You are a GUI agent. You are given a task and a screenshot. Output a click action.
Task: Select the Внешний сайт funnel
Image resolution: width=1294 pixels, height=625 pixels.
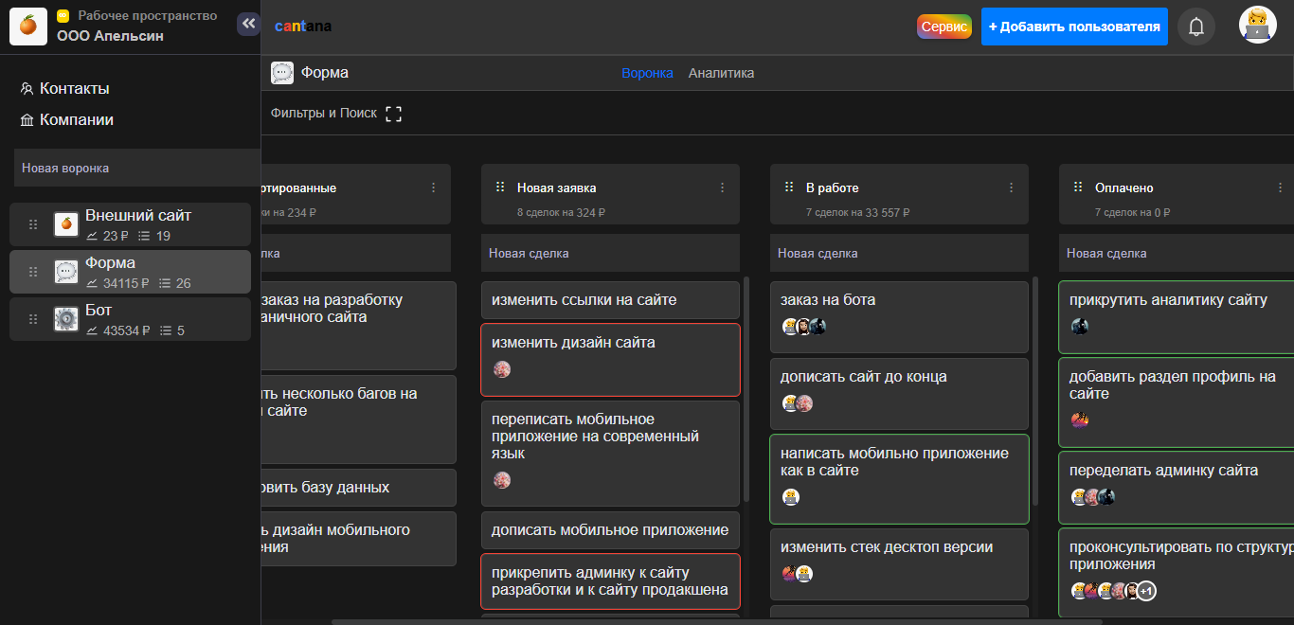click(x=130, y=224)
